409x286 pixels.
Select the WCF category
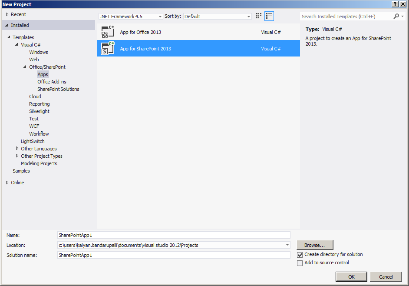[x=34, y=126]
